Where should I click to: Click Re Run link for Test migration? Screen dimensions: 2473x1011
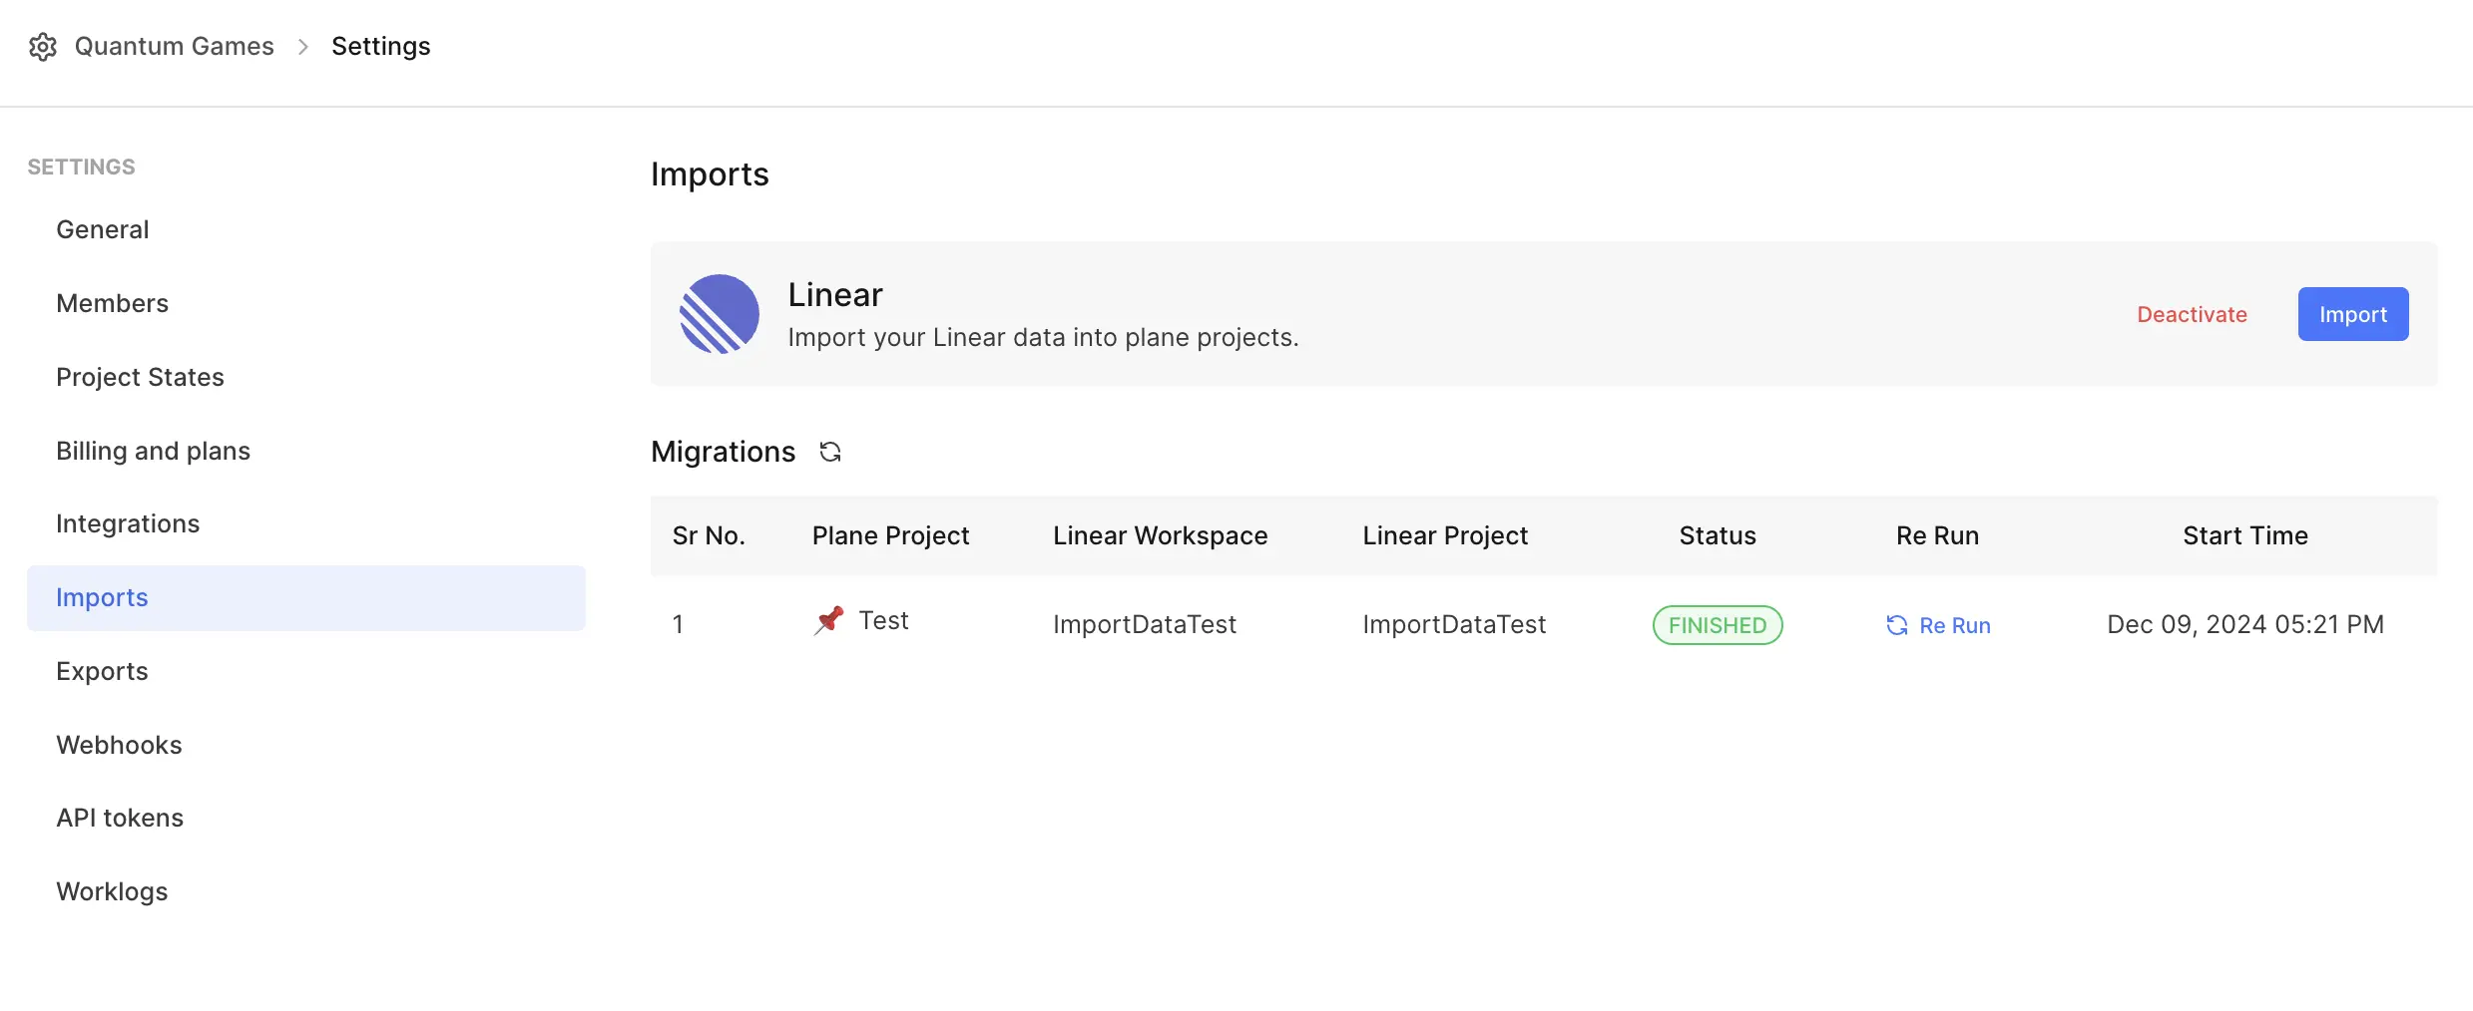pyautogui.click(x=1938, y=625)
